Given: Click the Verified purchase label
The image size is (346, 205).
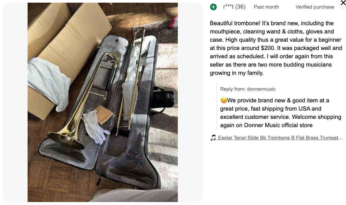Looking at the screenshot, I should coord(315,7).
